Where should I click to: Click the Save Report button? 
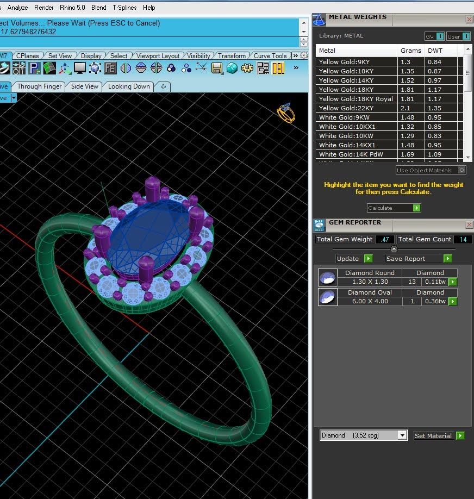pyautogui.click(x=419, y=258)
